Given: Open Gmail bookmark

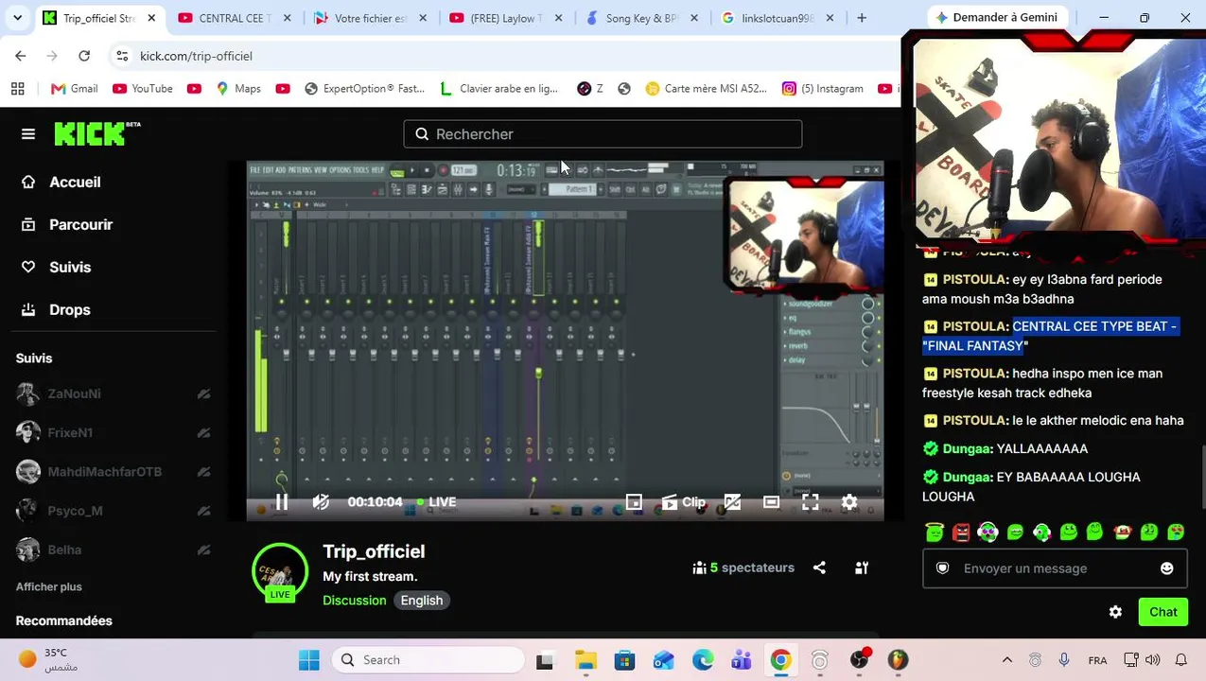Looking at the screenshot, I should [x=75, y=89].
